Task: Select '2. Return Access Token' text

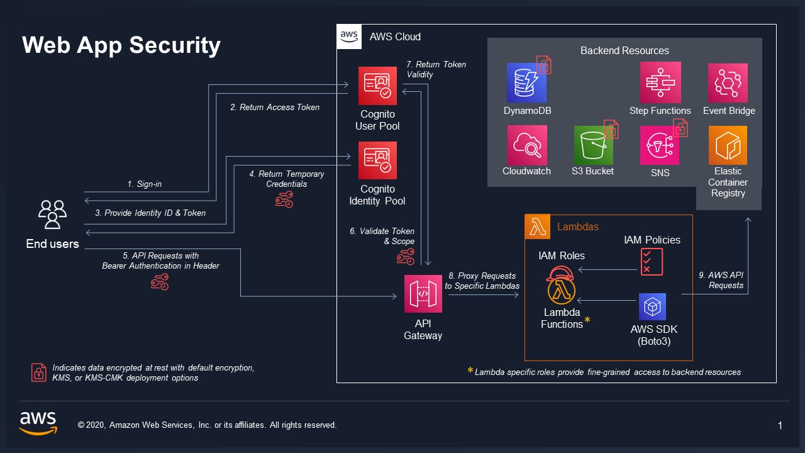Action: coord(275,108)
